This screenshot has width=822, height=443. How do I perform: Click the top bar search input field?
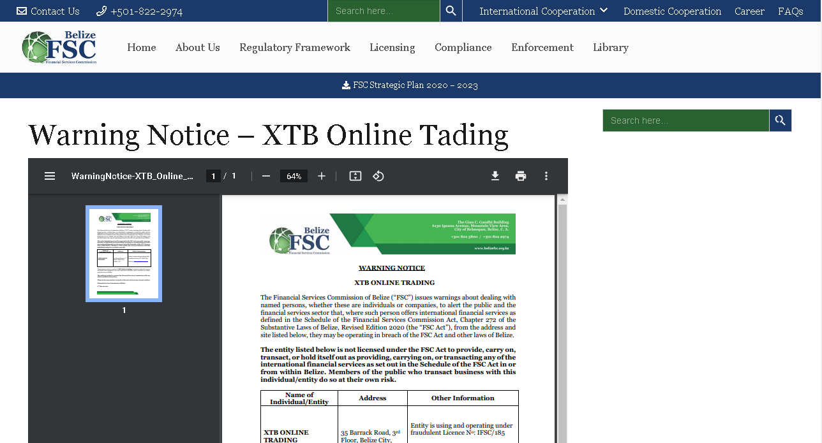point(384,11)
